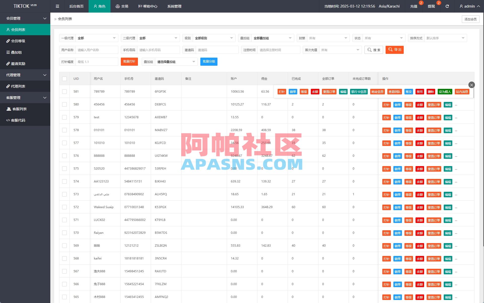This screenshot has height=303, width=484.
Task: Open the 排序方式 sorting dropdown
Action: pyautogui.click(x=445, y=38)
